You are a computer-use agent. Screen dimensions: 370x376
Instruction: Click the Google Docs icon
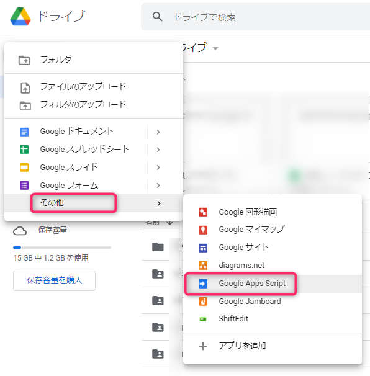click(24, 132)
